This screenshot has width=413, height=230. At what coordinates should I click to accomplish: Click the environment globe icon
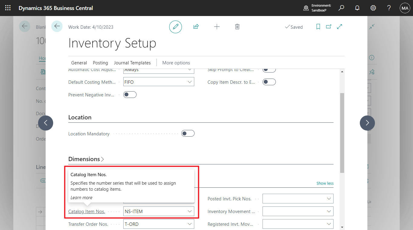tap(306, 8)
